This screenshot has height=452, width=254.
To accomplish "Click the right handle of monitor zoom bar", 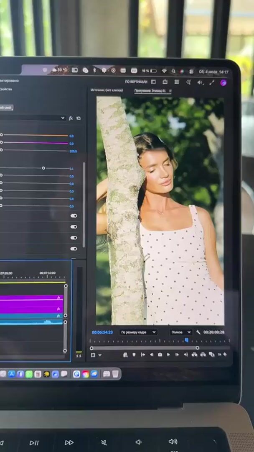I will coord(197,348).
